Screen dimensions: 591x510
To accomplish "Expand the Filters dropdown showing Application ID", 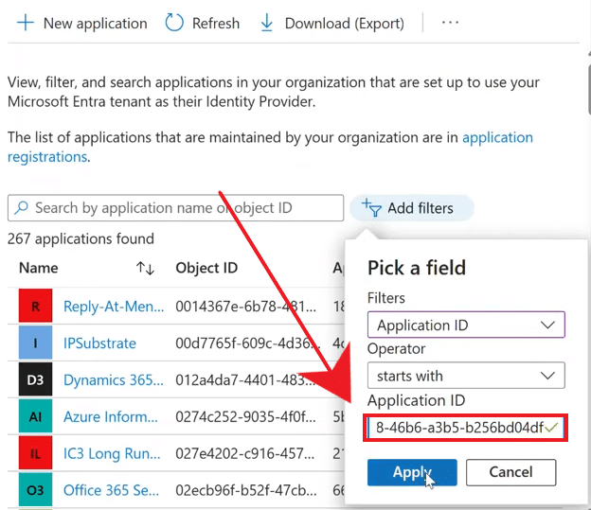I will pos(466,325).
